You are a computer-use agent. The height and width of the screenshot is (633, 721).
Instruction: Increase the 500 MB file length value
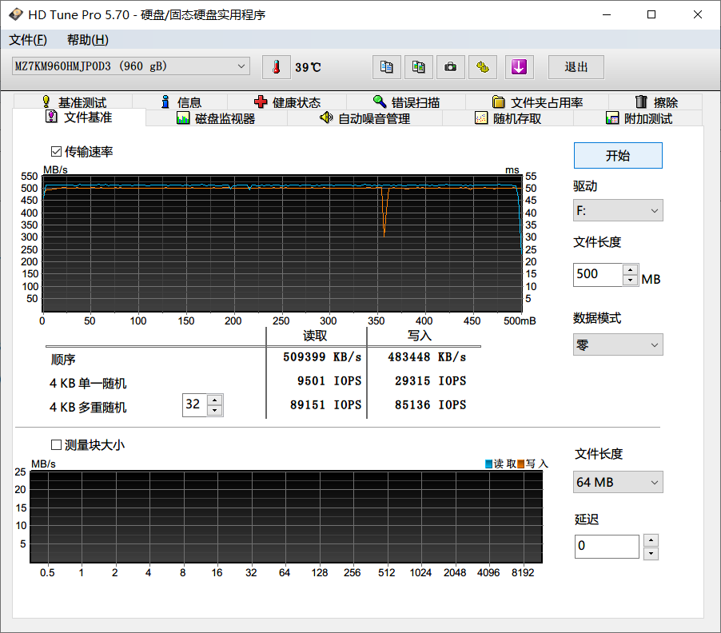[x=631, y=270]
